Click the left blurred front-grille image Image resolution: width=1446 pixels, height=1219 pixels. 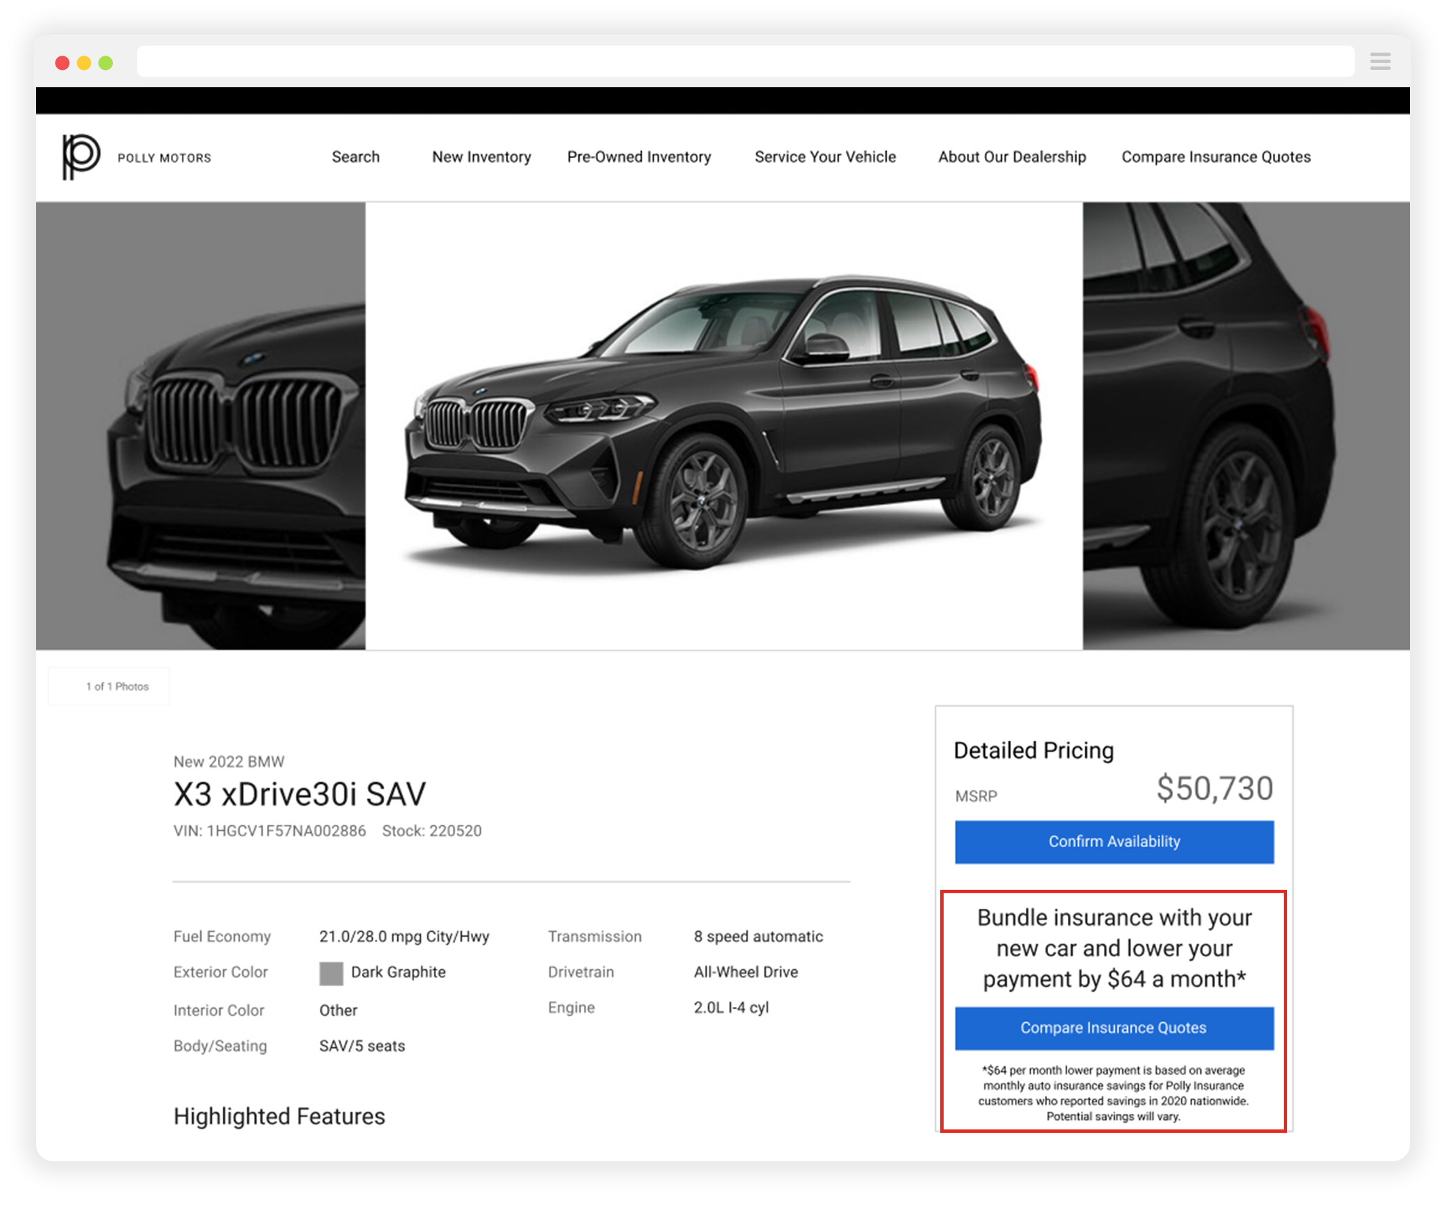[200, 426]
